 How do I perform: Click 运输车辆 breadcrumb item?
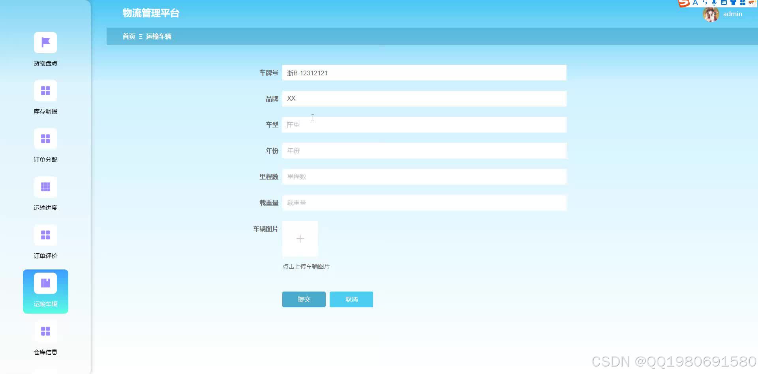click(159, 36)
